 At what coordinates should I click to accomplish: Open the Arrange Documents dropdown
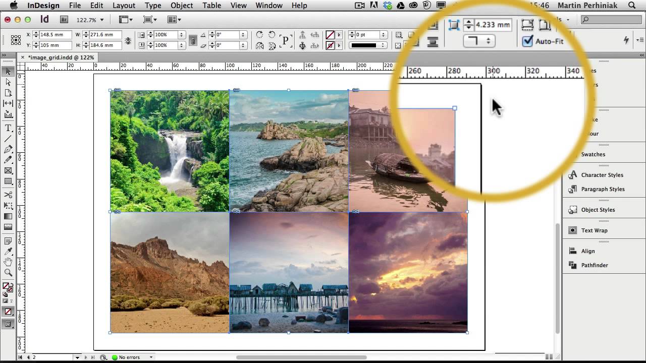(x=174, y=20)
